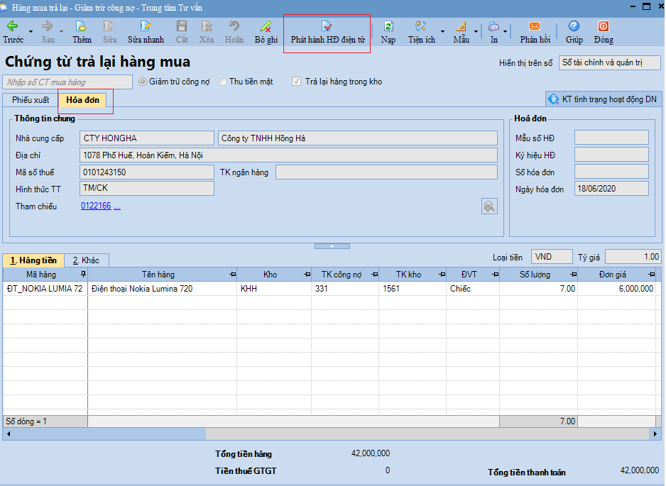Go to previous voucher with Trước
Viewport: 666px width, 486px height.
pos(13,32)
